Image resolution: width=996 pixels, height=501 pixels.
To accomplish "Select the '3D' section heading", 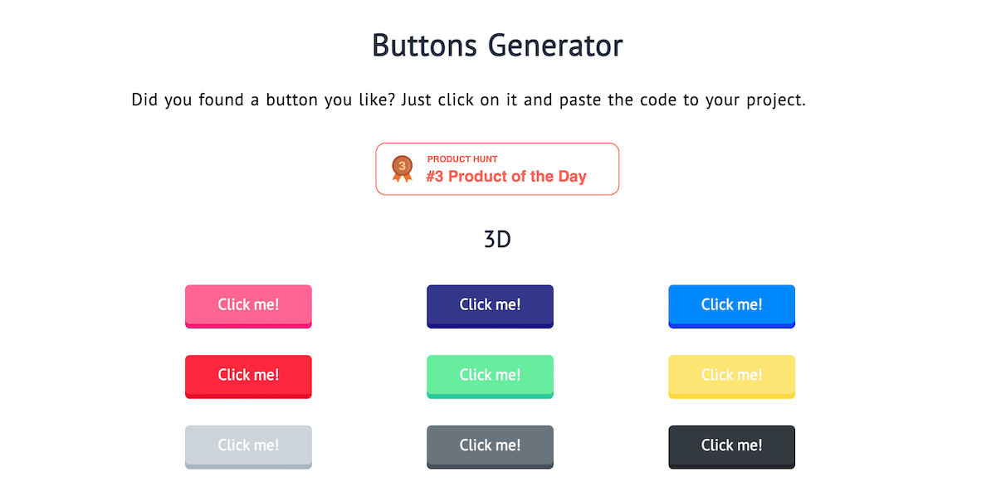I will tap(497, 239).
